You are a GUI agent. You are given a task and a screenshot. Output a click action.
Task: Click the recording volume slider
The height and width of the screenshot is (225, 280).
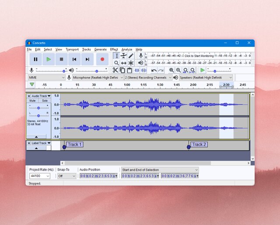tap(51, 71)
